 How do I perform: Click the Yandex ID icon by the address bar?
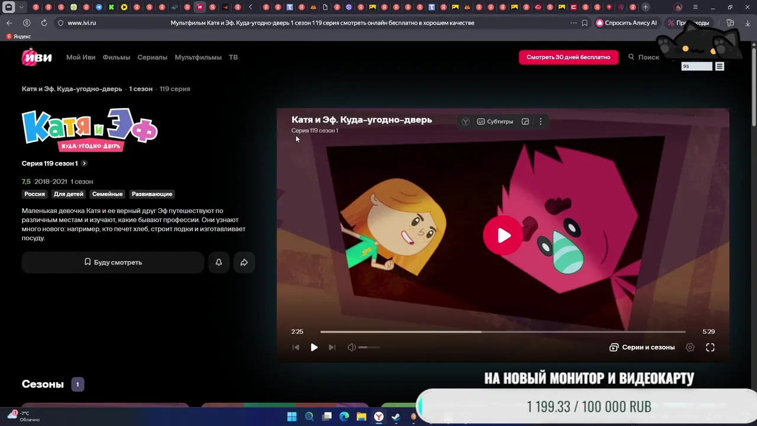point(27,23)
